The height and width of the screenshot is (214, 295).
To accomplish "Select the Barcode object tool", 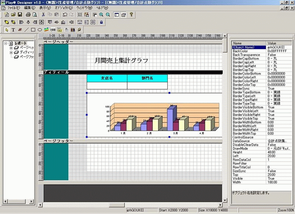I will point(53,30).
